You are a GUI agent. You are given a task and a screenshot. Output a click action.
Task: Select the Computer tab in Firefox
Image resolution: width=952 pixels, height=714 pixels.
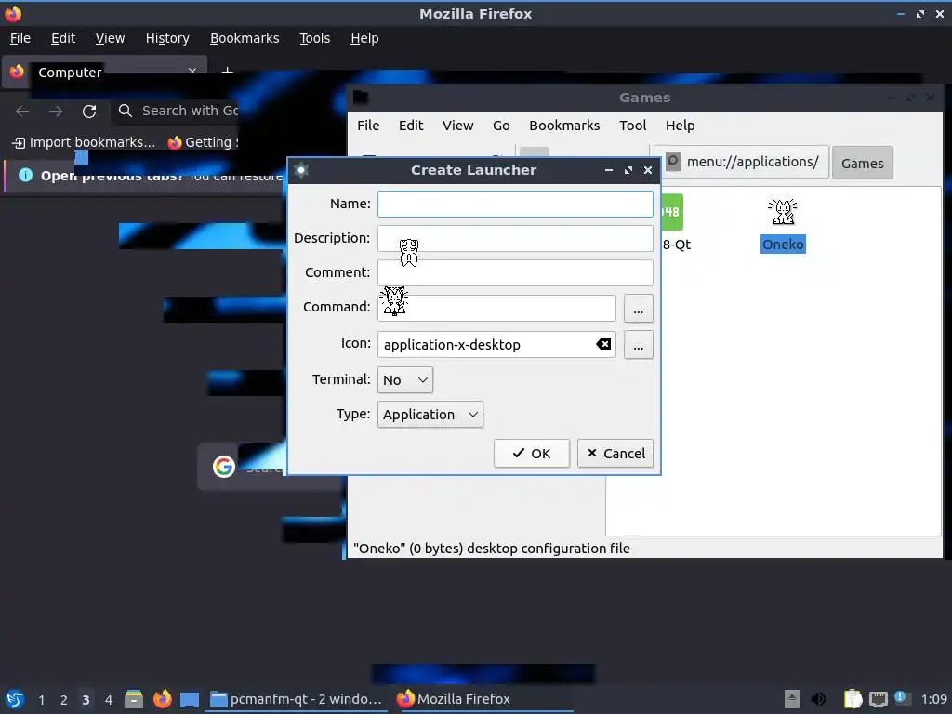point(104,73)
